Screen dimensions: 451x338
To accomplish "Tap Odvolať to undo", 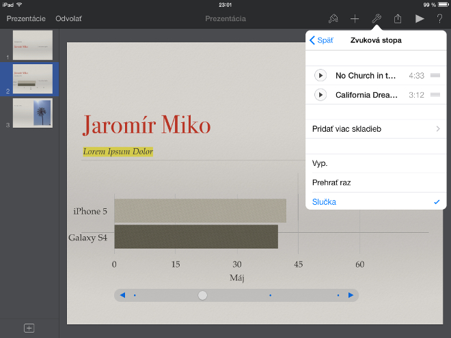I will (x=68, y=18).
